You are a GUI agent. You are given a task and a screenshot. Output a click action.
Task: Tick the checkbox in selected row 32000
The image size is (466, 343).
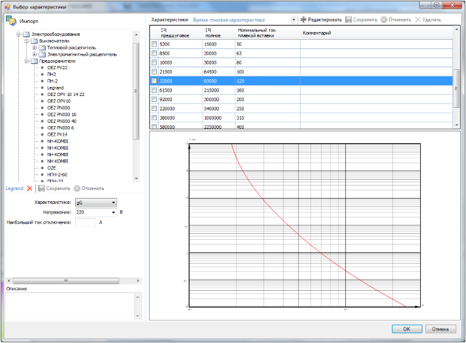point(154,81)
